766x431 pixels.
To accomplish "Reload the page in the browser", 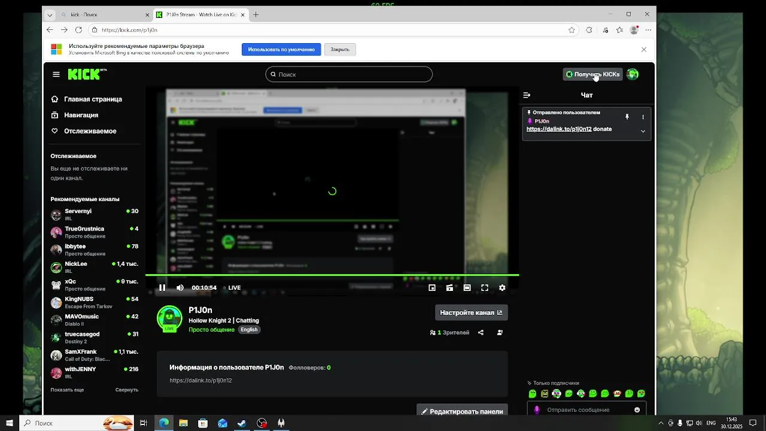I will click(x=78, y=30).
